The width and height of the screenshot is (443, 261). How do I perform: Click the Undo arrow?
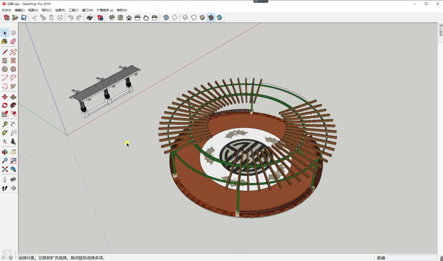71,18
